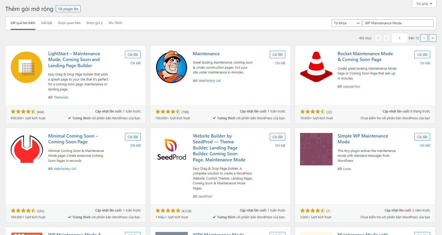The width and height of the screenshot is (442, 235).
Task: Open Chi tiết for the Maintenance plugin
Action: click(x=280, y=63)
